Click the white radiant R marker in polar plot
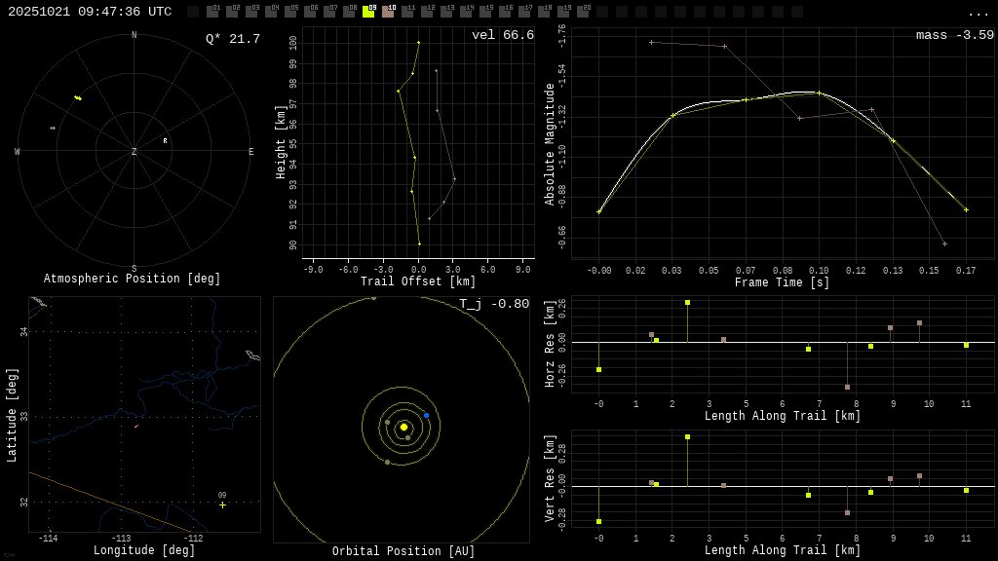This screenshot has height=561, width=998. coord(165,140)
